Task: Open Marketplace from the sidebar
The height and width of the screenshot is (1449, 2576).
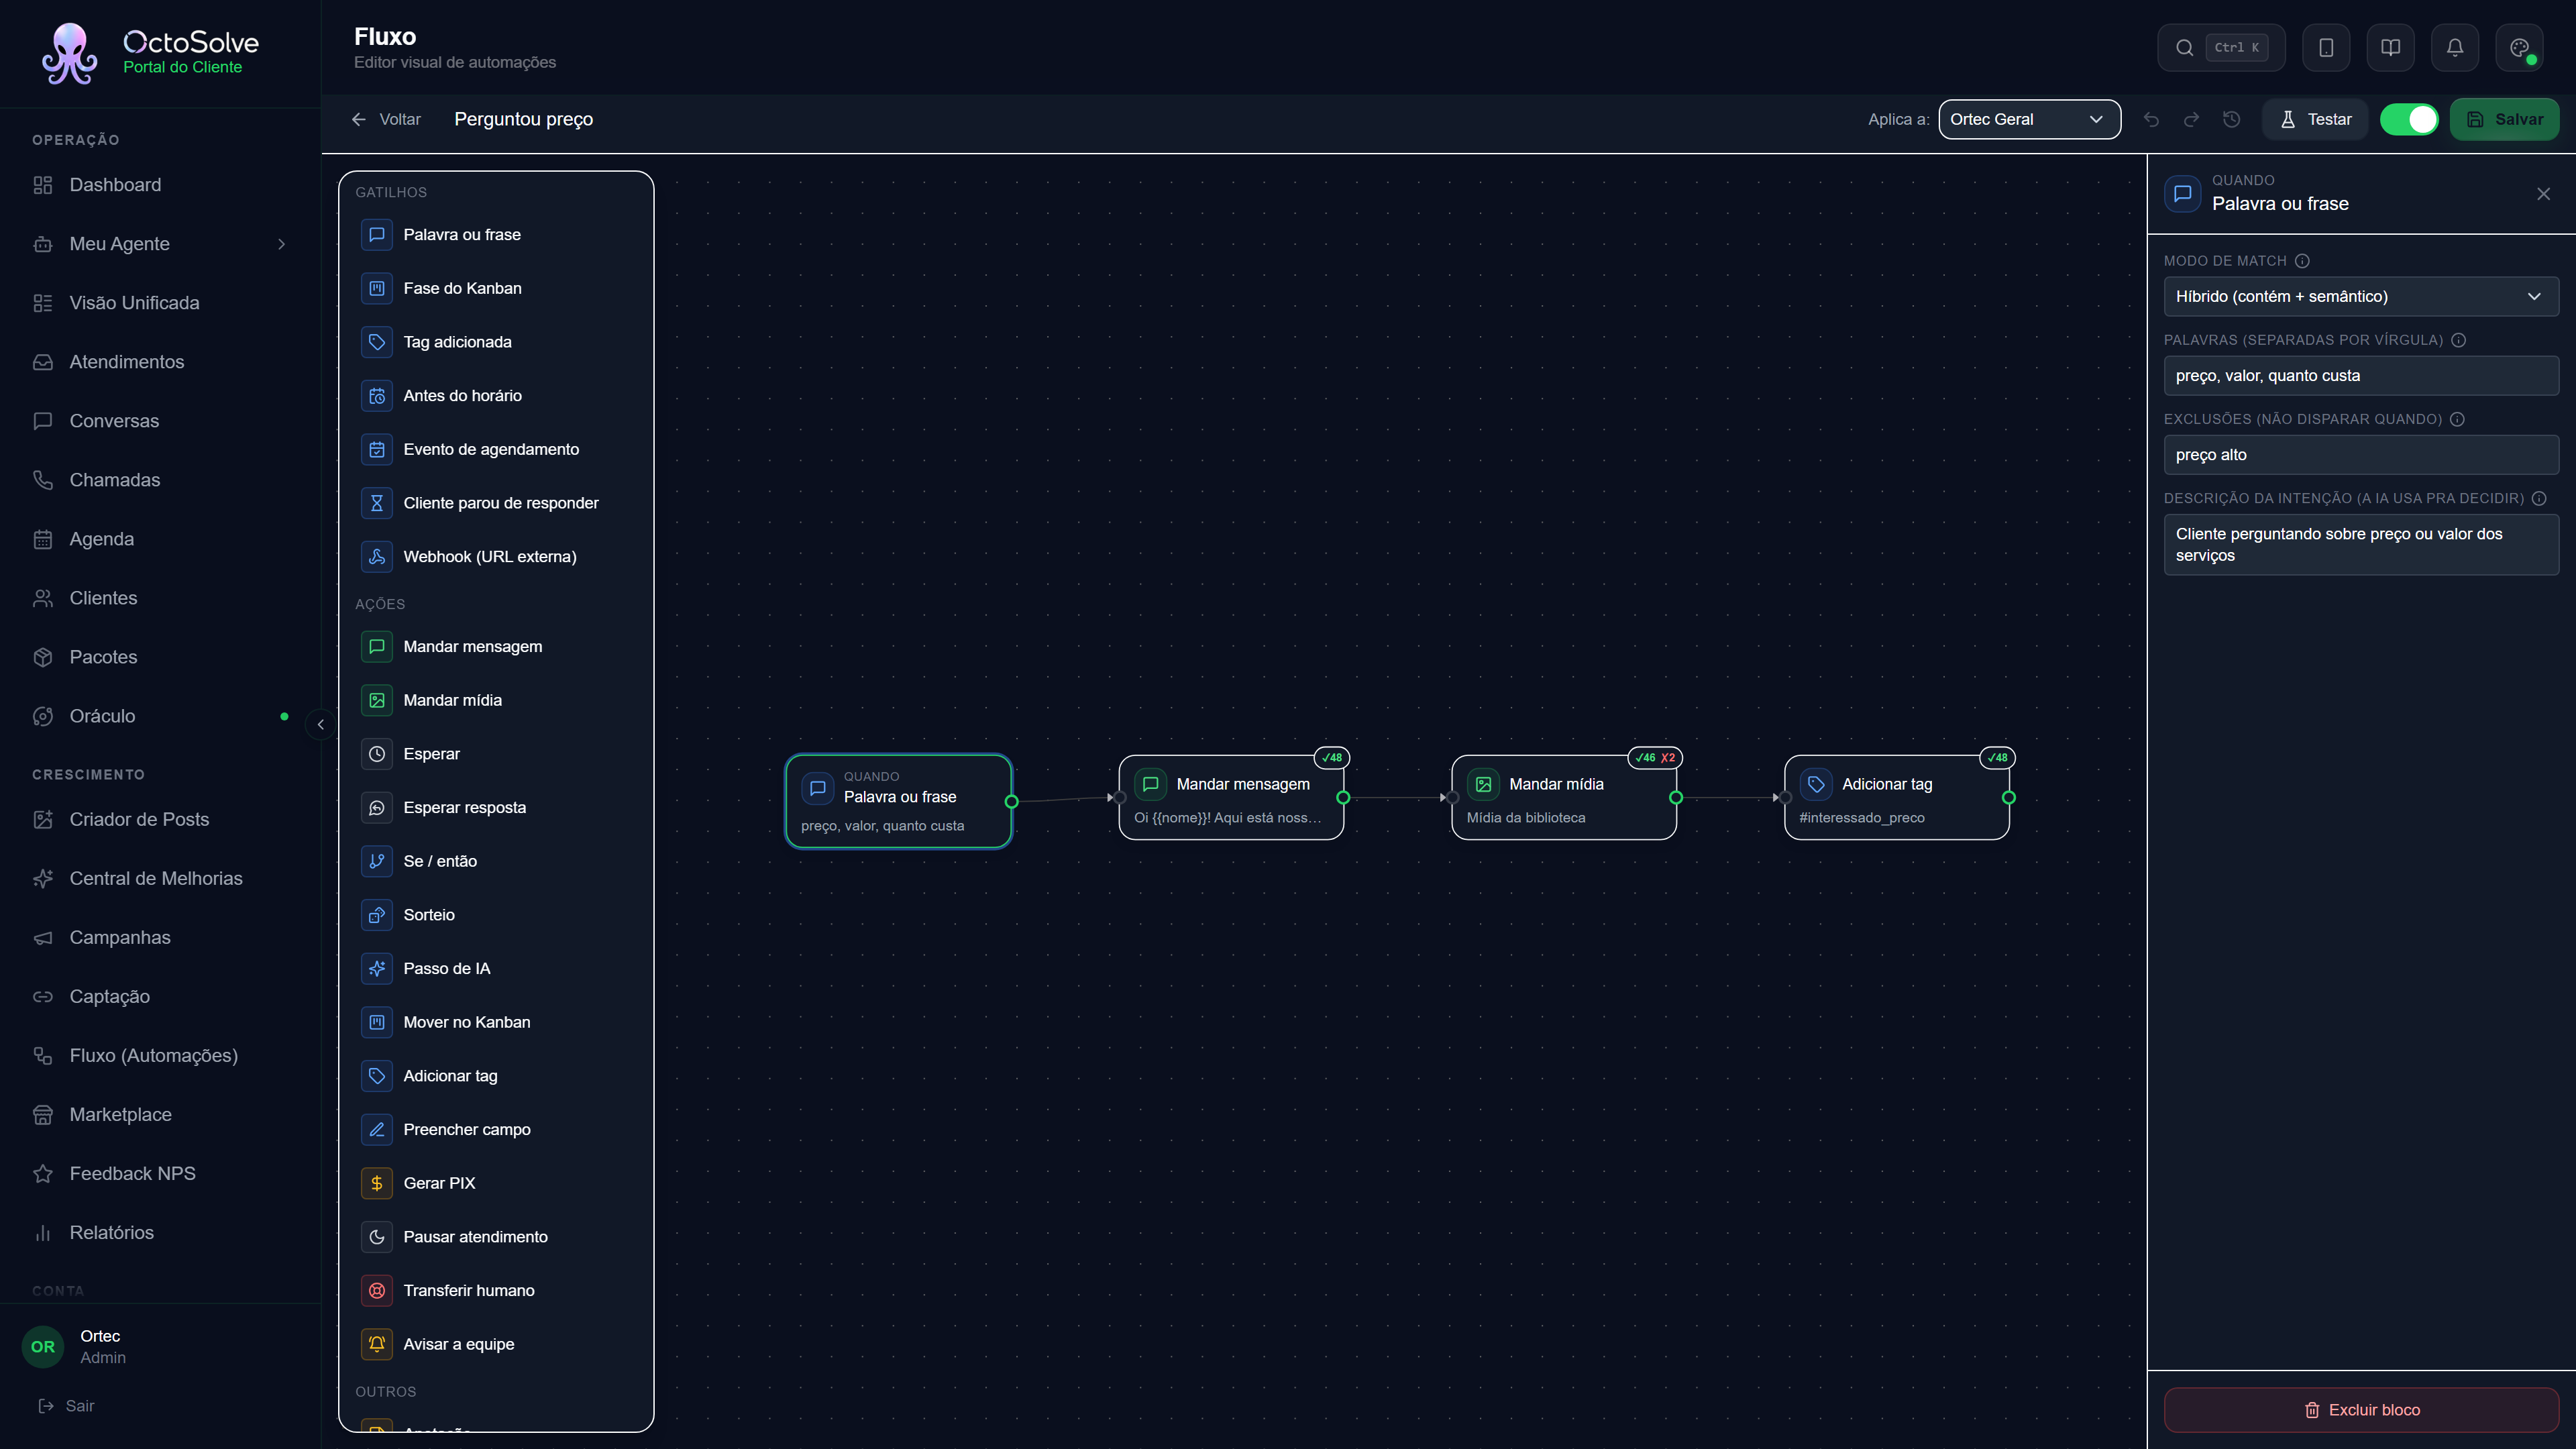Action: click(x=160, y=1114)
